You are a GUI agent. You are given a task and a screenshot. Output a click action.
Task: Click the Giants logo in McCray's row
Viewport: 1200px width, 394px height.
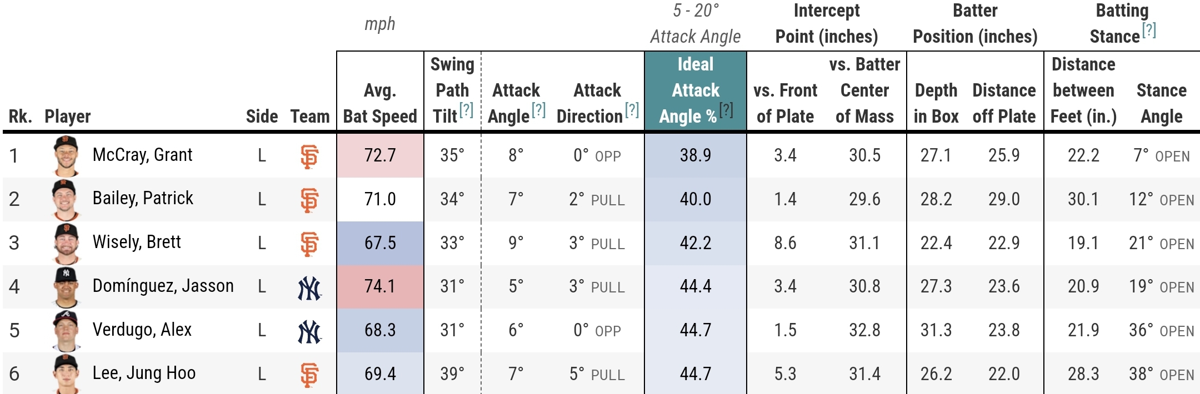(x=309, y=156)
